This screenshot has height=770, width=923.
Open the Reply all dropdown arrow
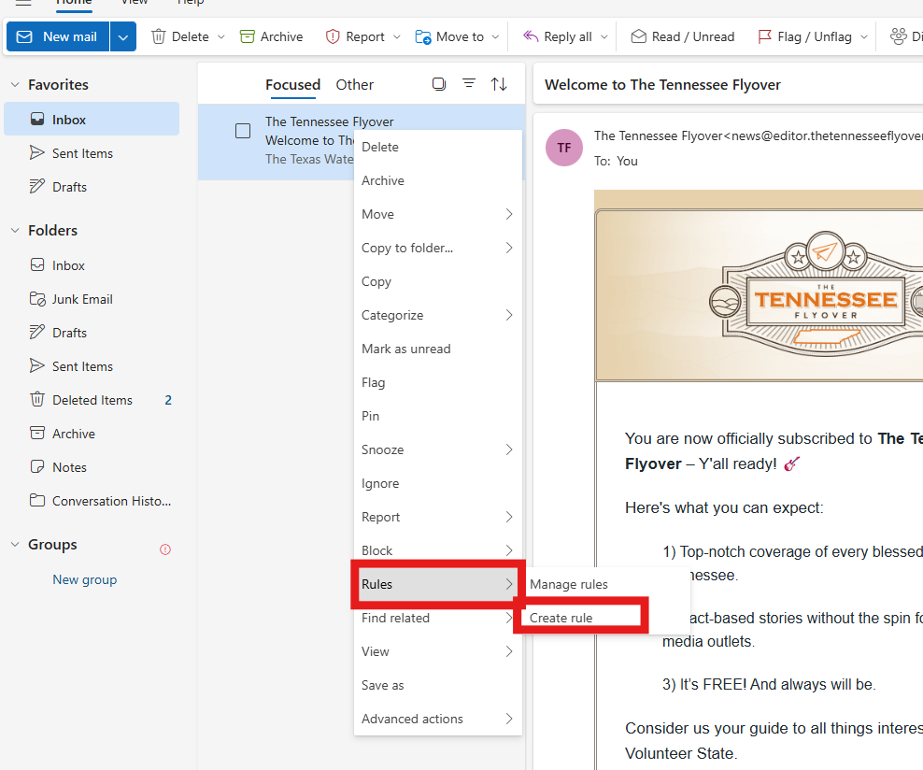[x=603, y=36]
